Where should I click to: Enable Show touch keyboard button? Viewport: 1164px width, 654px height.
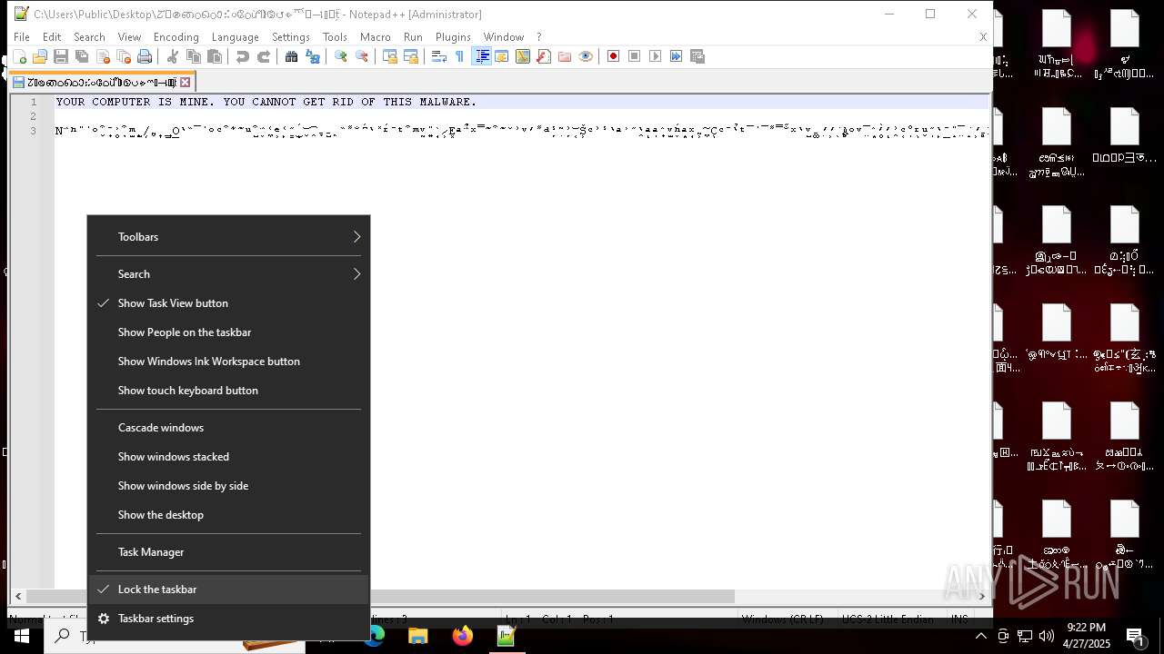(228, 391)
